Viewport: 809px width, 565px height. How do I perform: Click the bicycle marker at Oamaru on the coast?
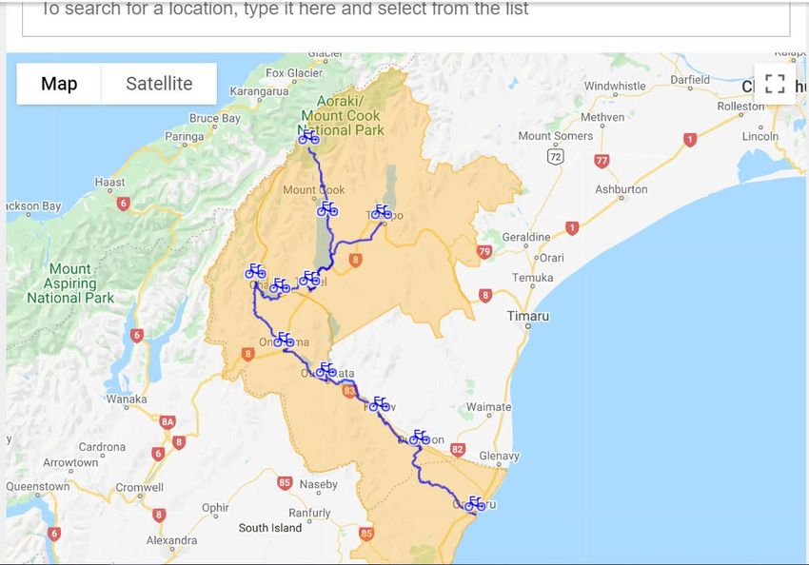pos(475,504)
